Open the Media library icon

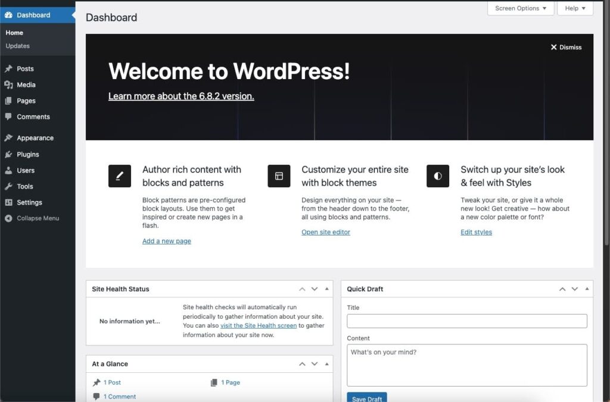8,84
